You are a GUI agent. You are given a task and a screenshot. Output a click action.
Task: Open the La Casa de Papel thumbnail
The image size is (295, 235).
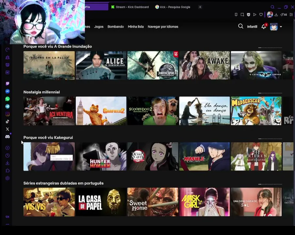(x=101, y=202)
